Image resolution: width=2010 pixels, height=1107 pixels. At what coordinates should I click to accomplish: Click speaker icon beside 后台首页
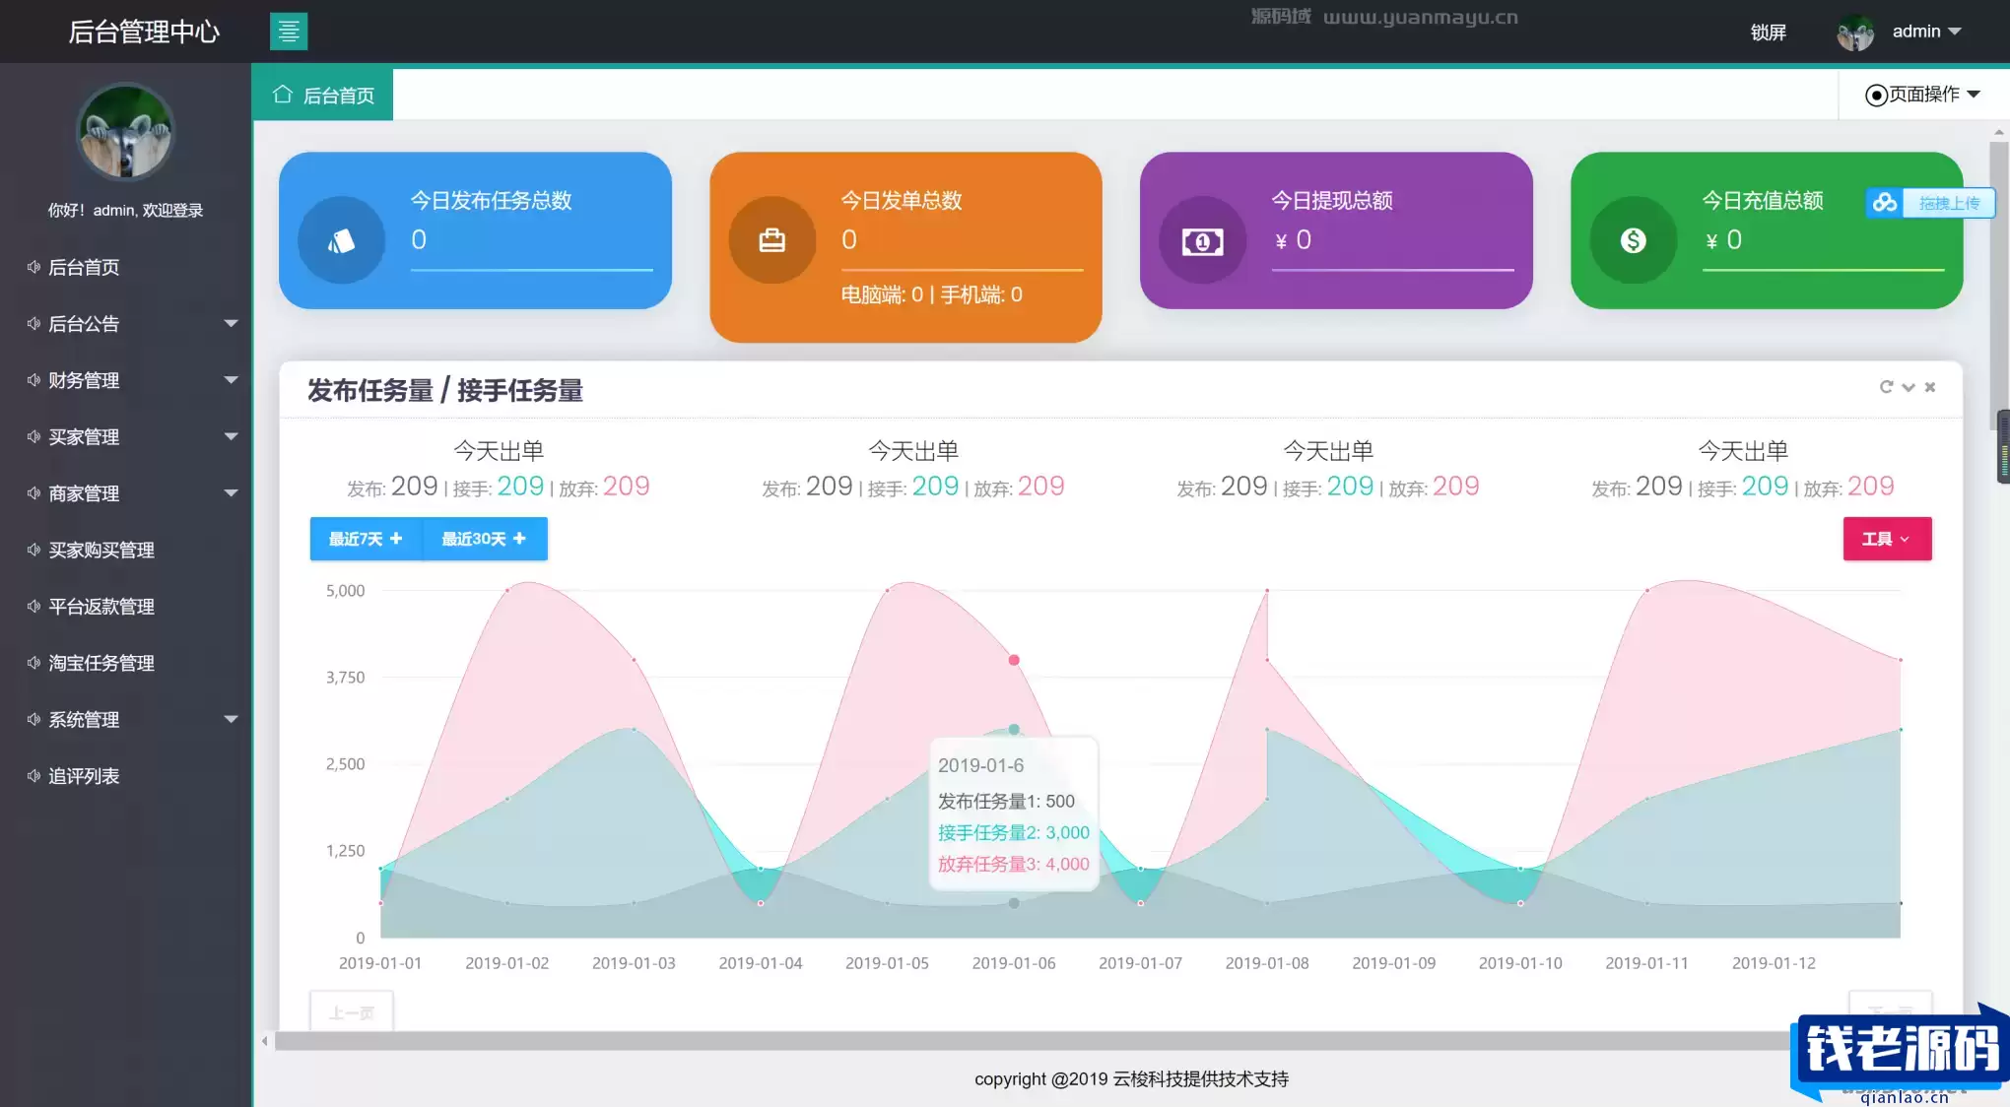pyautogui.click(x=33, y=267)
